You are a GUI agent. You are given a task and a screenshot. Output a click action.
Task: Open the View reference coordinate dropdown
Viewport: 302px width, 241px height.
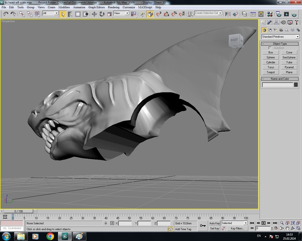point(121,13)
